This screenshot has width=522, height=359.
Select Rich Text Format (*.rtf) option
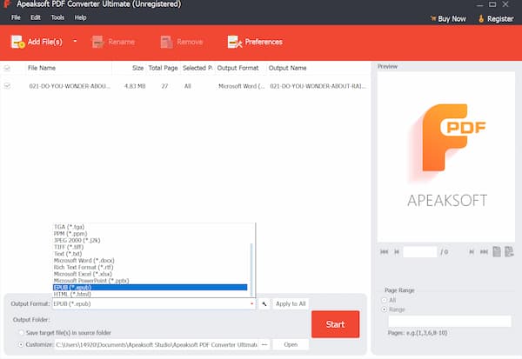(151, 267)
